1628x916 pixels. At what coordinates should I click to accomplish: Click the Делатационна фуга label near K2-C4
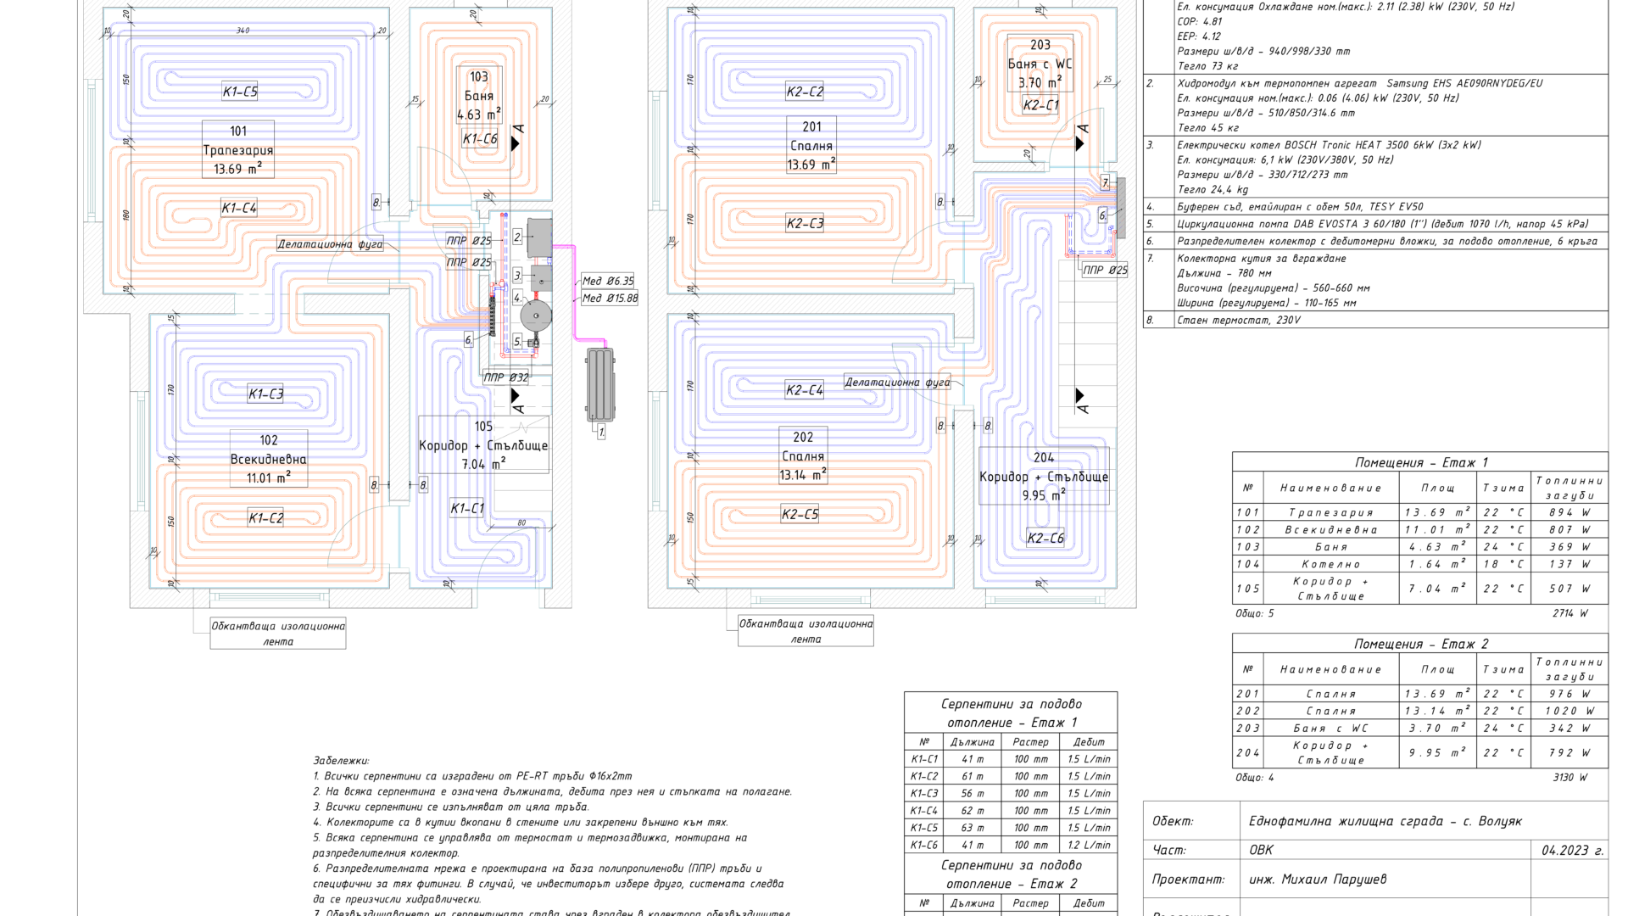click(897, 382)
